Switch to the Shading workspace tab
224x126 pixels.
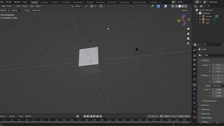[x=90, y=2]
